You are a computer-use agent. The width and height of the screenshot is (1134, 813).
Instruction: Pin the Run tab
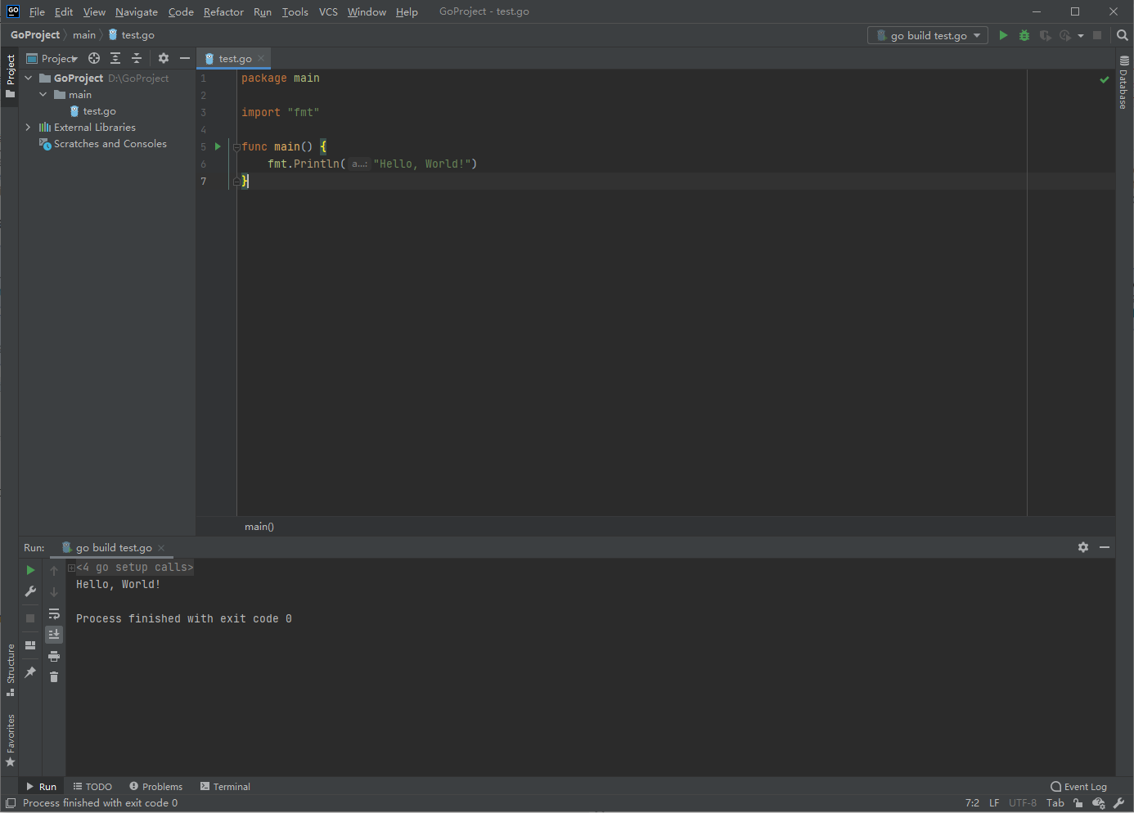pos(30,672)
